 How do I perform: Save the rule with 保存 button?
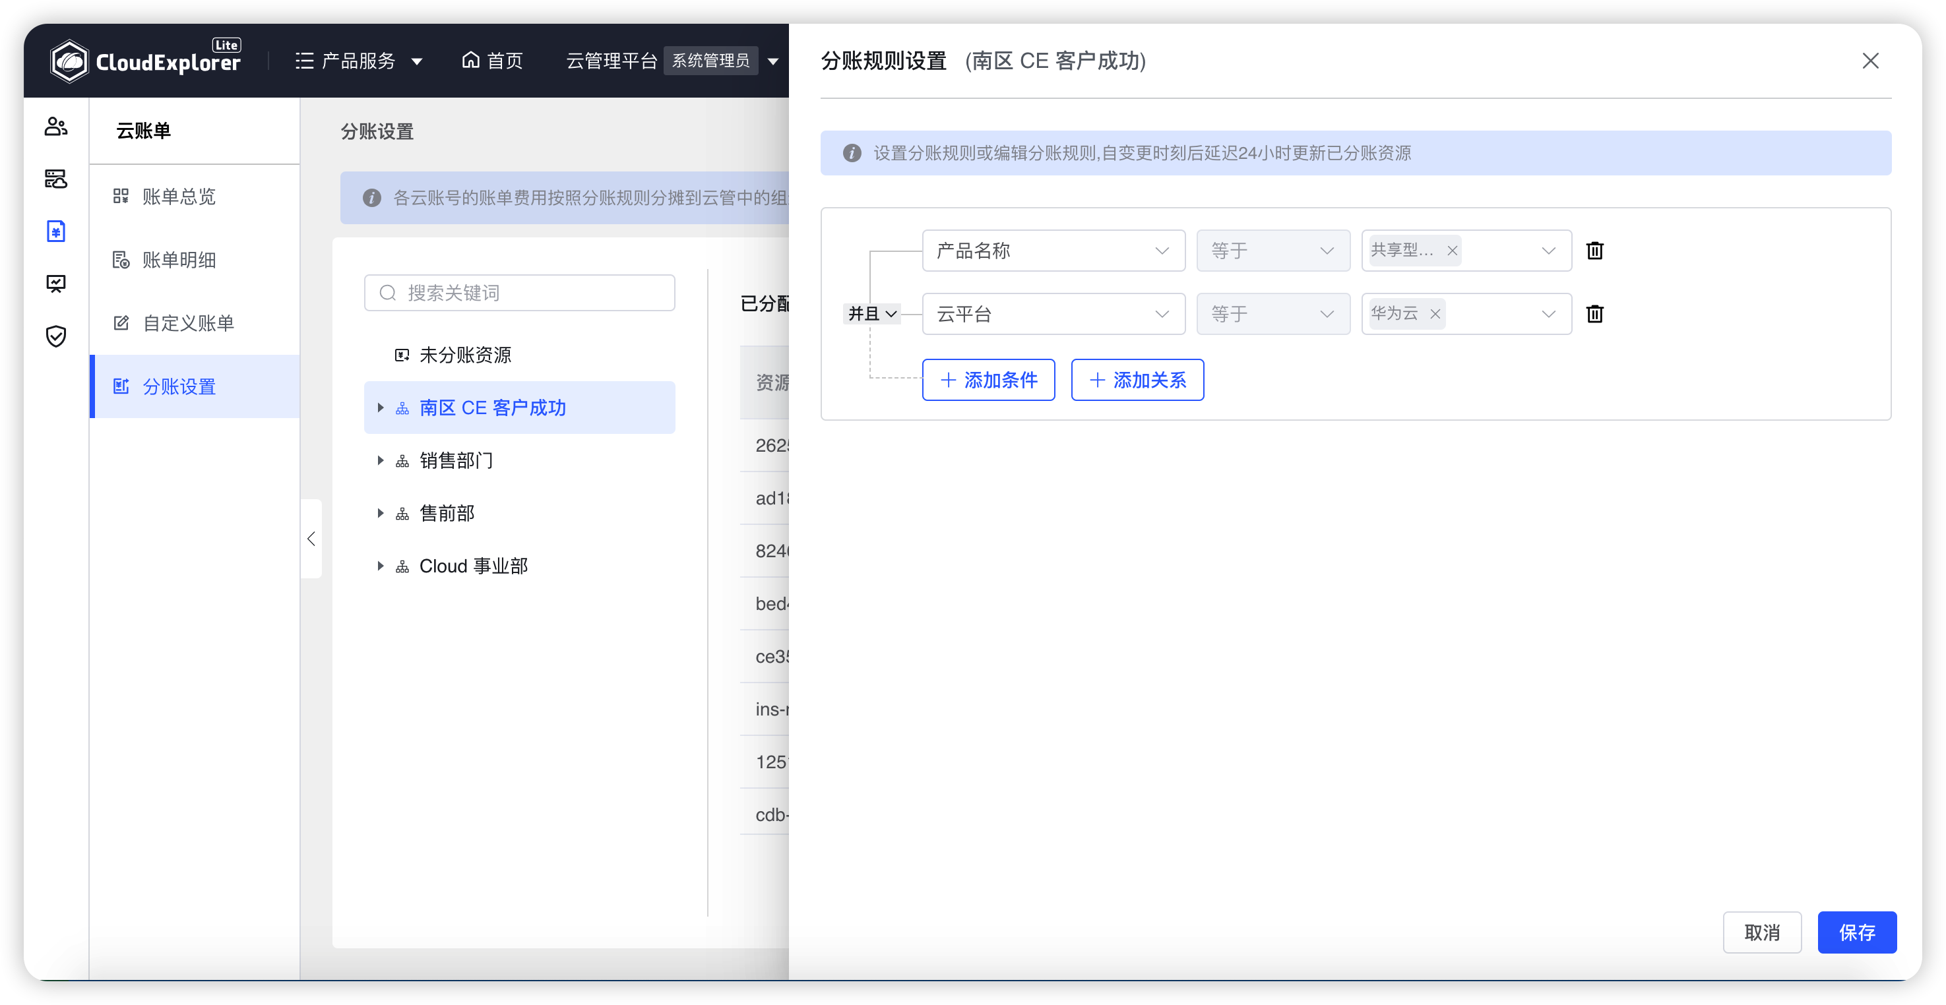1857,932
